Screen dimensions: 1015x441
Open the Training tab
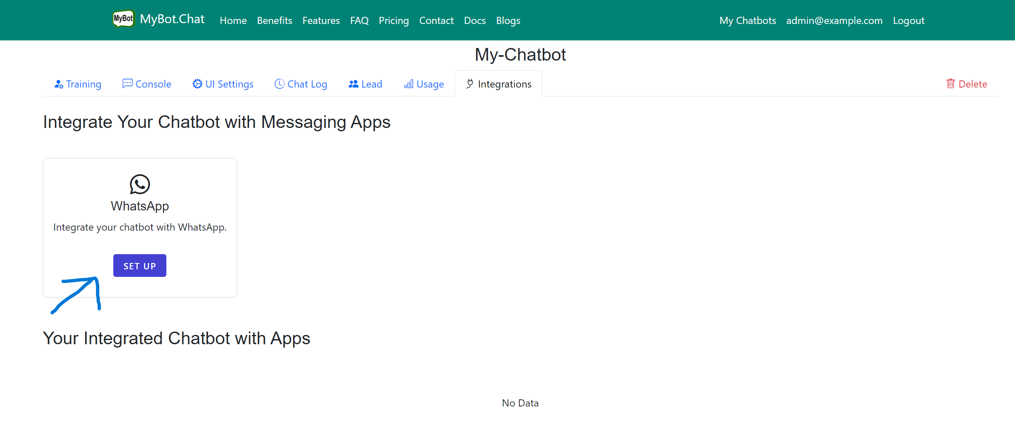(x=78, y=84)
